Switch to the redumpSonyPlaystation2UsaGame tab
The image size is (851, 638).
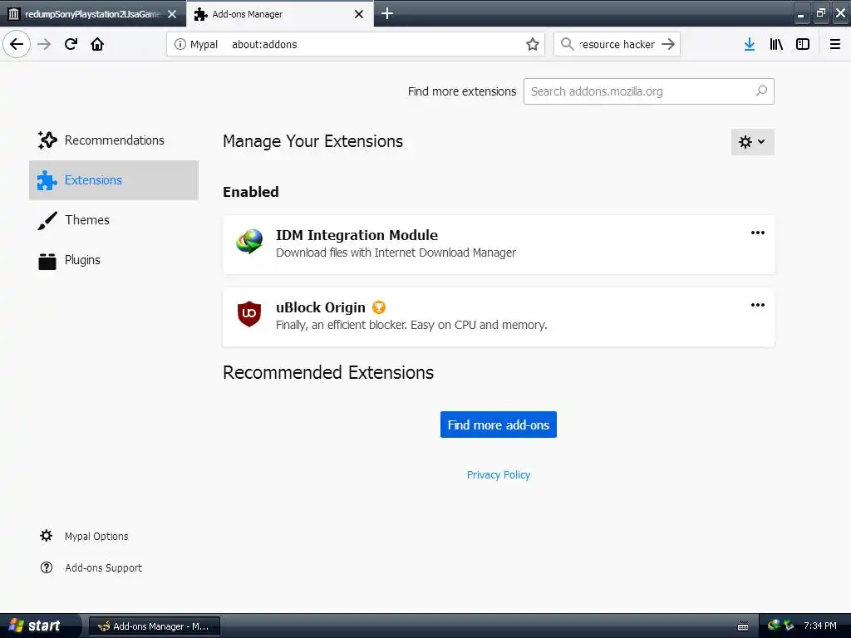coord(91,14)
